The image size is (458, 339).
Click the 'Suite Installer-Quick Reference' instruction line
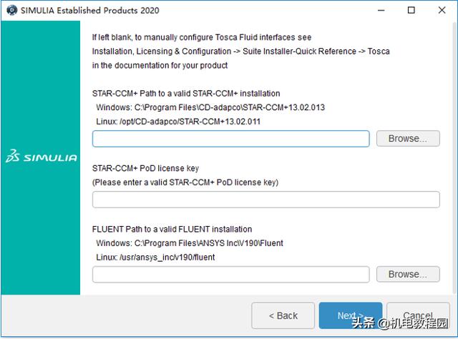click(x=241, y=51)
